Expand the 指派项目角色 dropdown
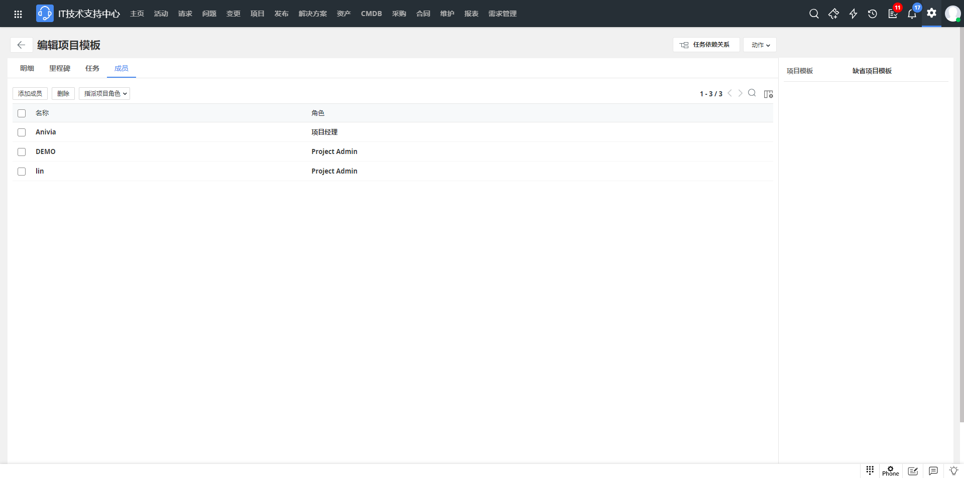 (x=104, y=94)
